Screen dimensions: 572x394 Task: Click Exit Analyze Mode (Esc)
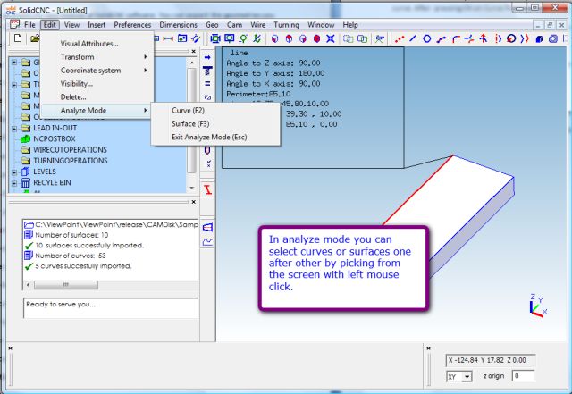(209, 137)
